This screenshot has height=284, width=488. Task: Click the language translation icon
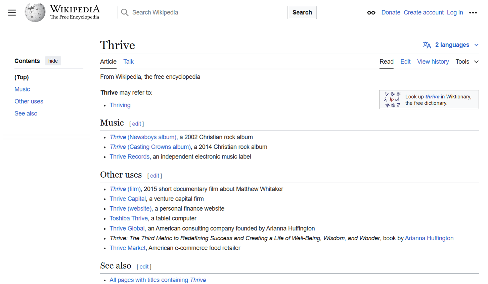pos(427,45)
